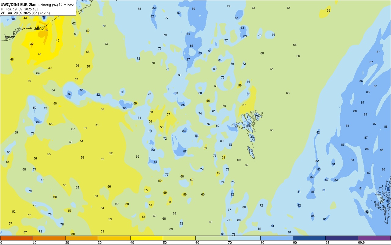Select the map value '43'
Image resolution: width=391 pixels, height=245 pixels.
[25, 18]
